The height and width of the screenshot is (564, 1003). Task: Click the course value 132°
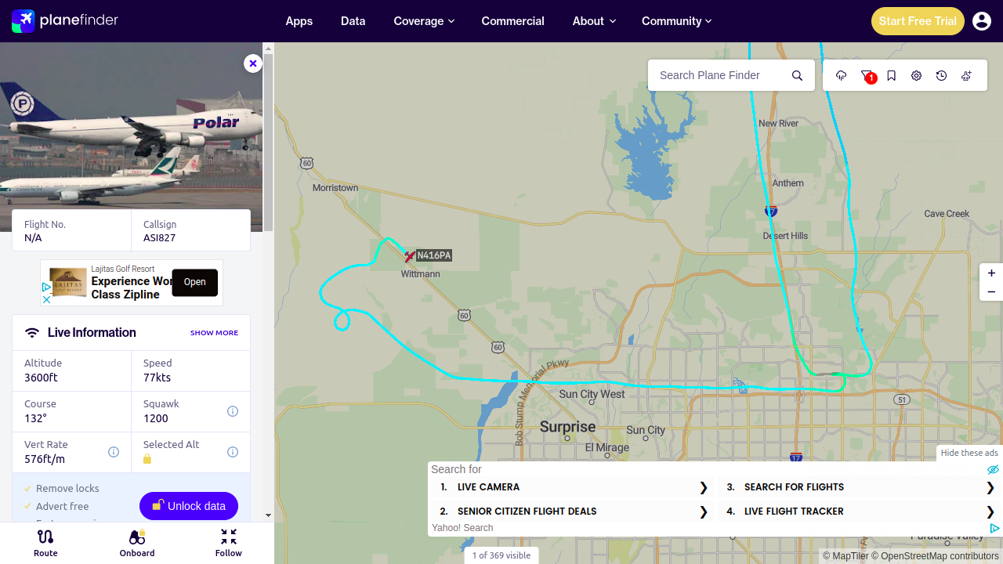[35, 418]
